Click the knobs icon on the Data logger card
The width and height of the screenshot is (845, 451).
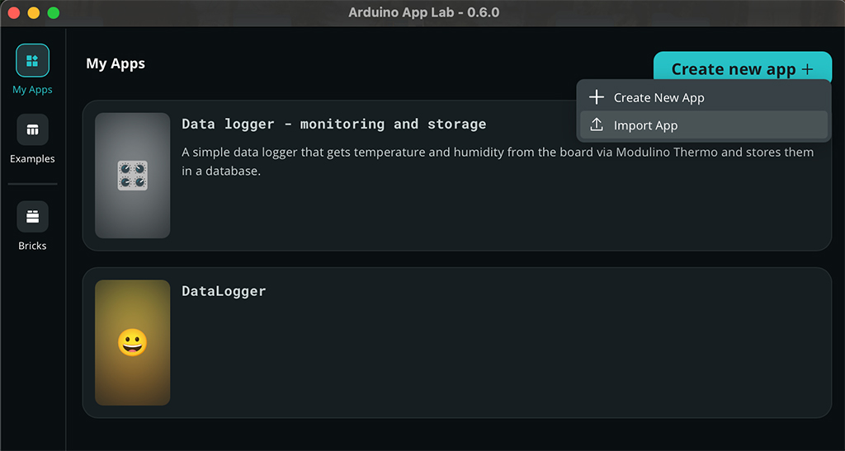click(x=132, y=175)
